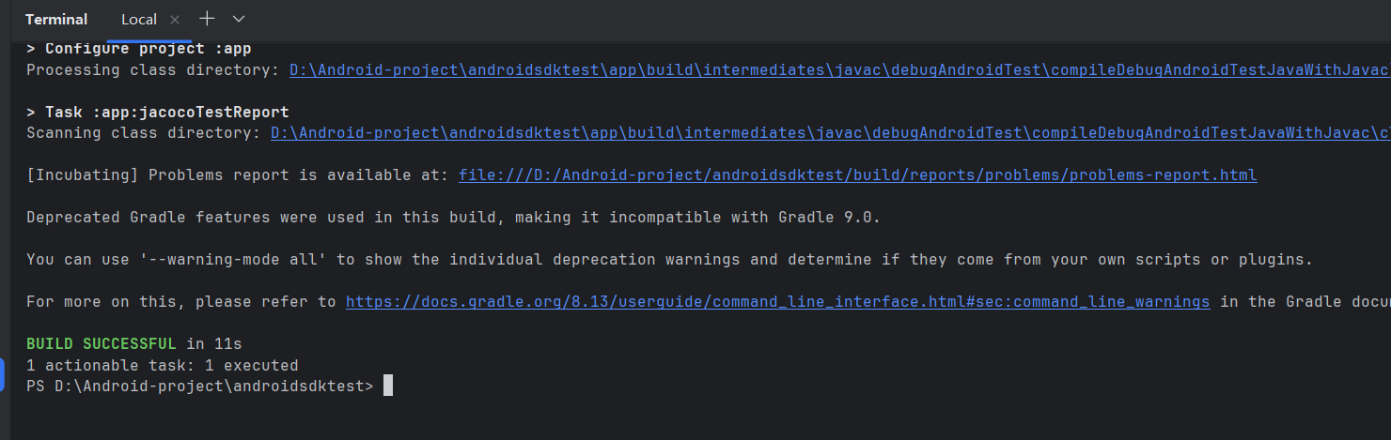
Task: Click the '1 actionable task: 1 executed' line
Action: [162, 366]
